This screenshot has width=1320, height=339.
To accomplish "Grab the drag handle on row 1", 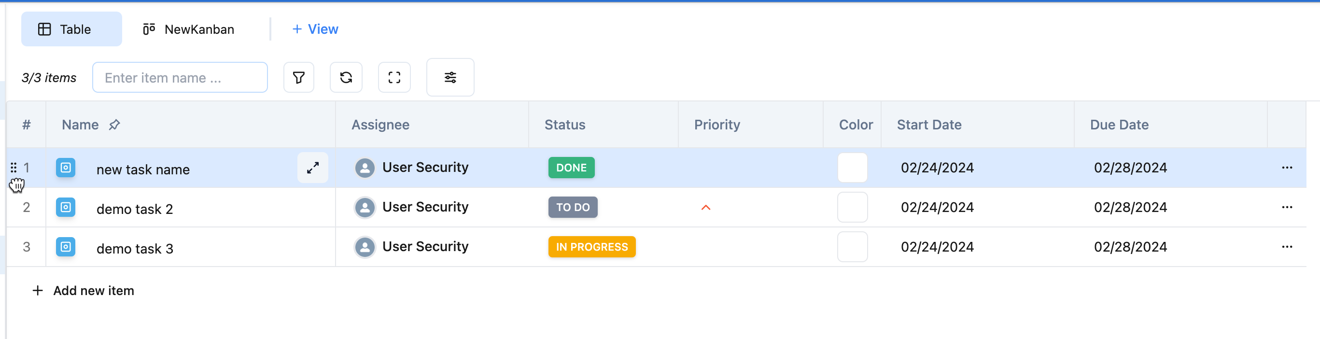I will pyautogui.click(x=14, y=168).
